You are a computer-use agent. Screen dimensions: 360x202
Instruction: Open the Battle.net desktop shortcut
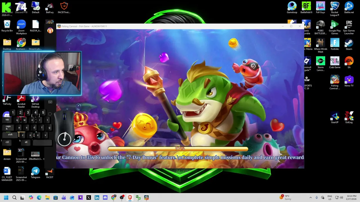[349, 8]
